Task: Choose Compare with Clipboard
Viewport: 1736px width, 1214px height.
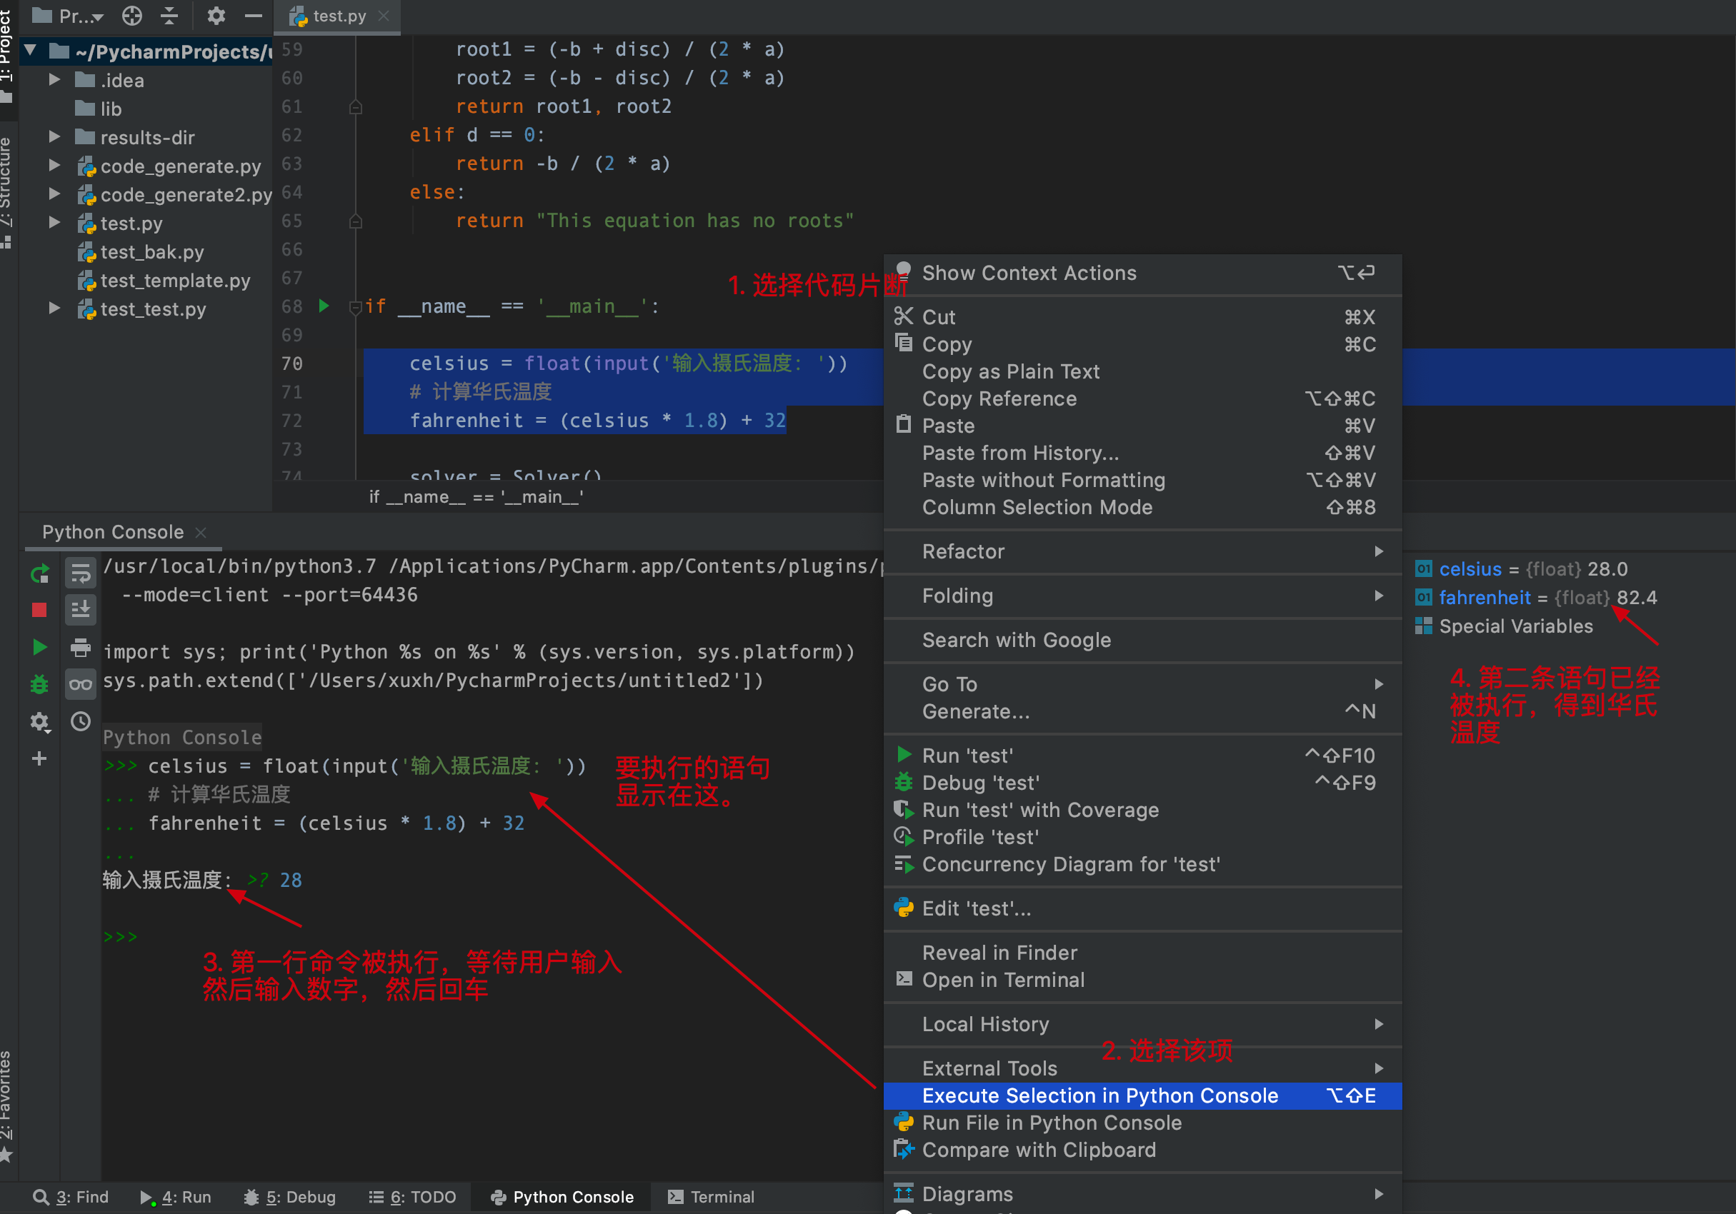Action: tap(1142, 1150)
